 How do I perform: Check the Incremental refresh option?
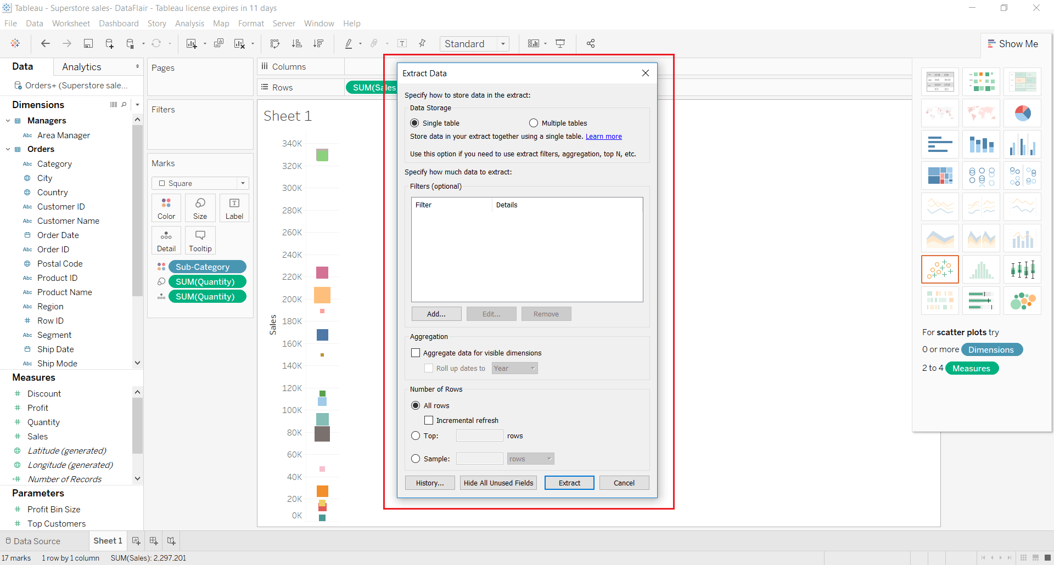[429, 420]
